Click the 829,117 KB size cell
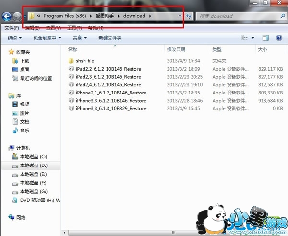 271,69
